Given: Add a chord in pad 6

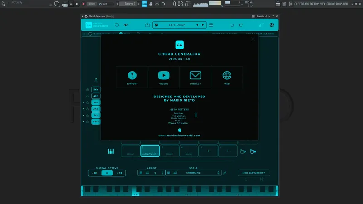Looking at the screenshot, I should [x=228, y=151].
